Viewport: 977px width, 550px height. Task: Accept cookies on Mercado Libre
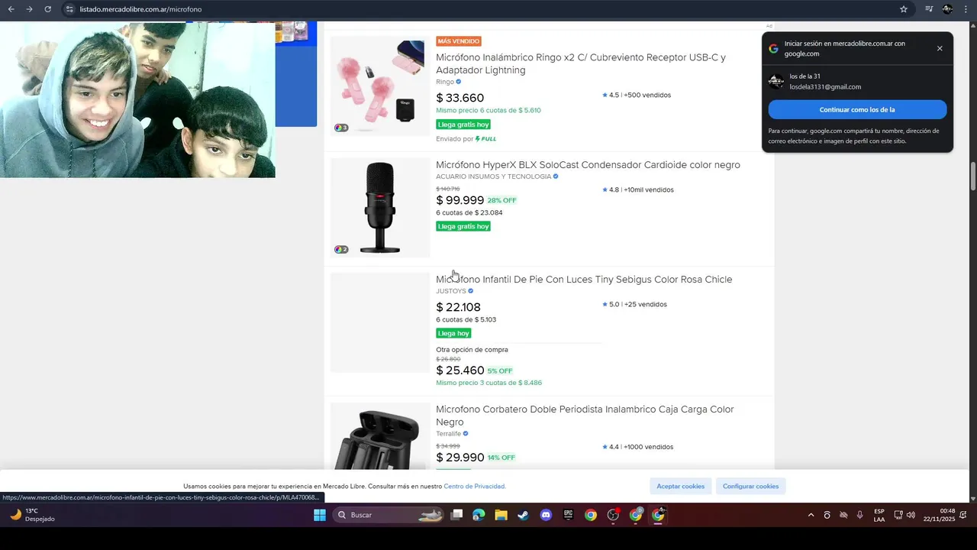coord(681,486)
